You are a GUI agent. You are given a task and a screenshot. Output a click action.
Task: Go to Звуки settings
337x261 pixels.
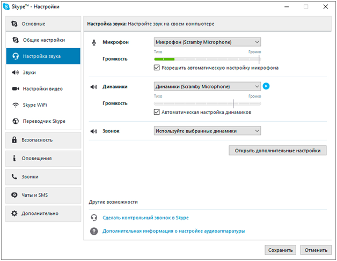[x=43, y=72]
